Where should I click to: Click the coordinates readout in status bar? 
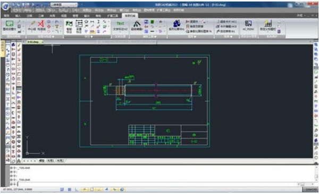coord(18,190)
